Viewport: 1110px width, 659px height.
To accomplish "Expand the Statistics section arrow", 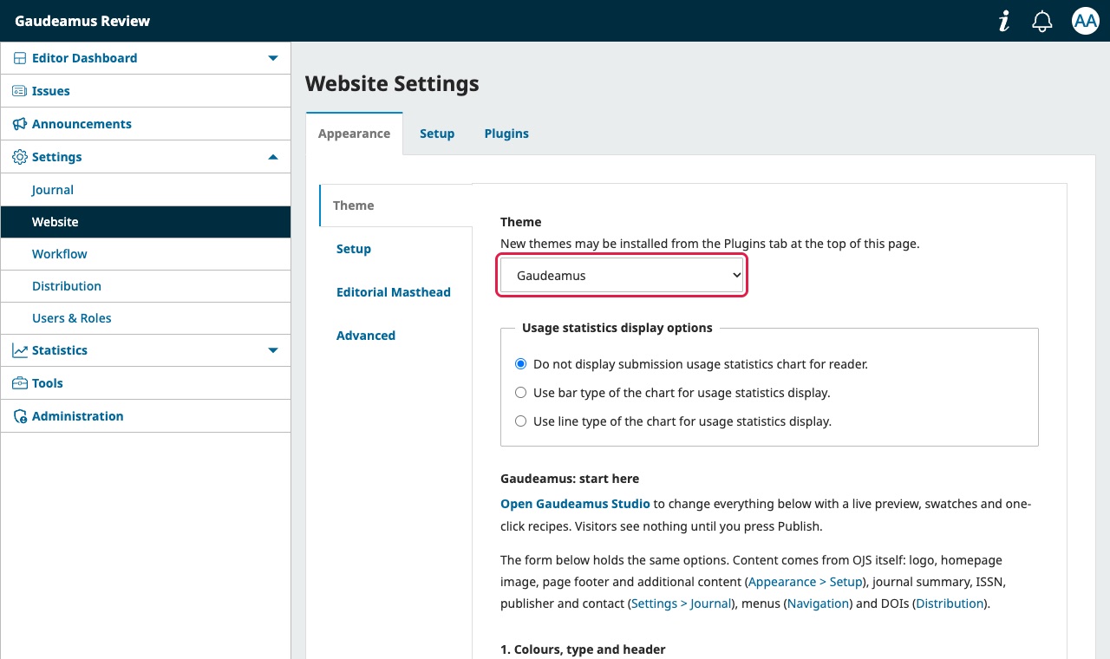I will (273, 350).
